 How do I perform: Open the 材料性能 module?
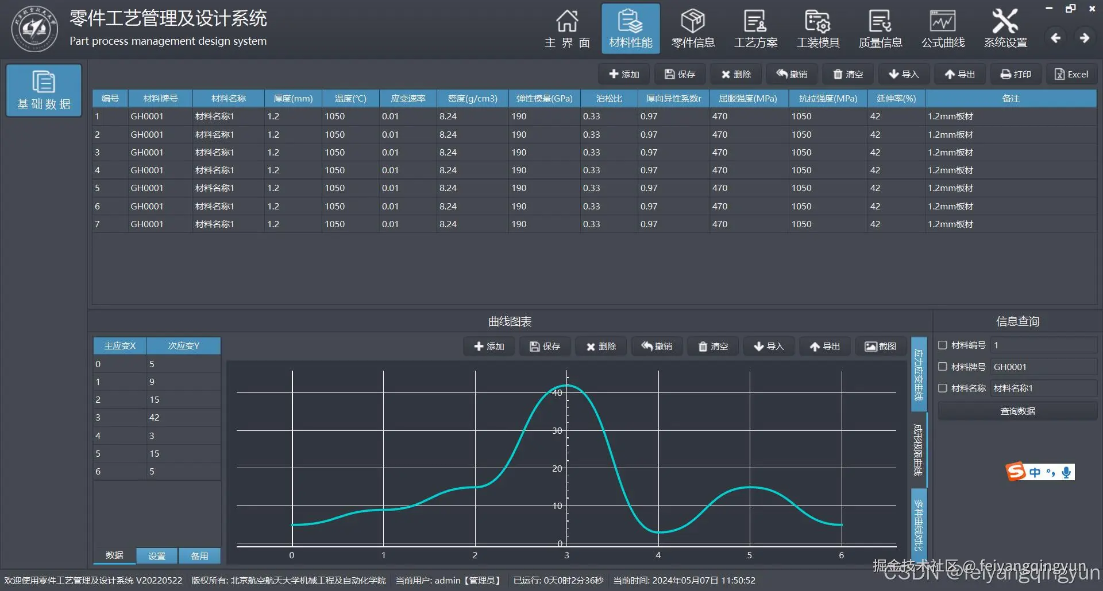coord(631,29)
